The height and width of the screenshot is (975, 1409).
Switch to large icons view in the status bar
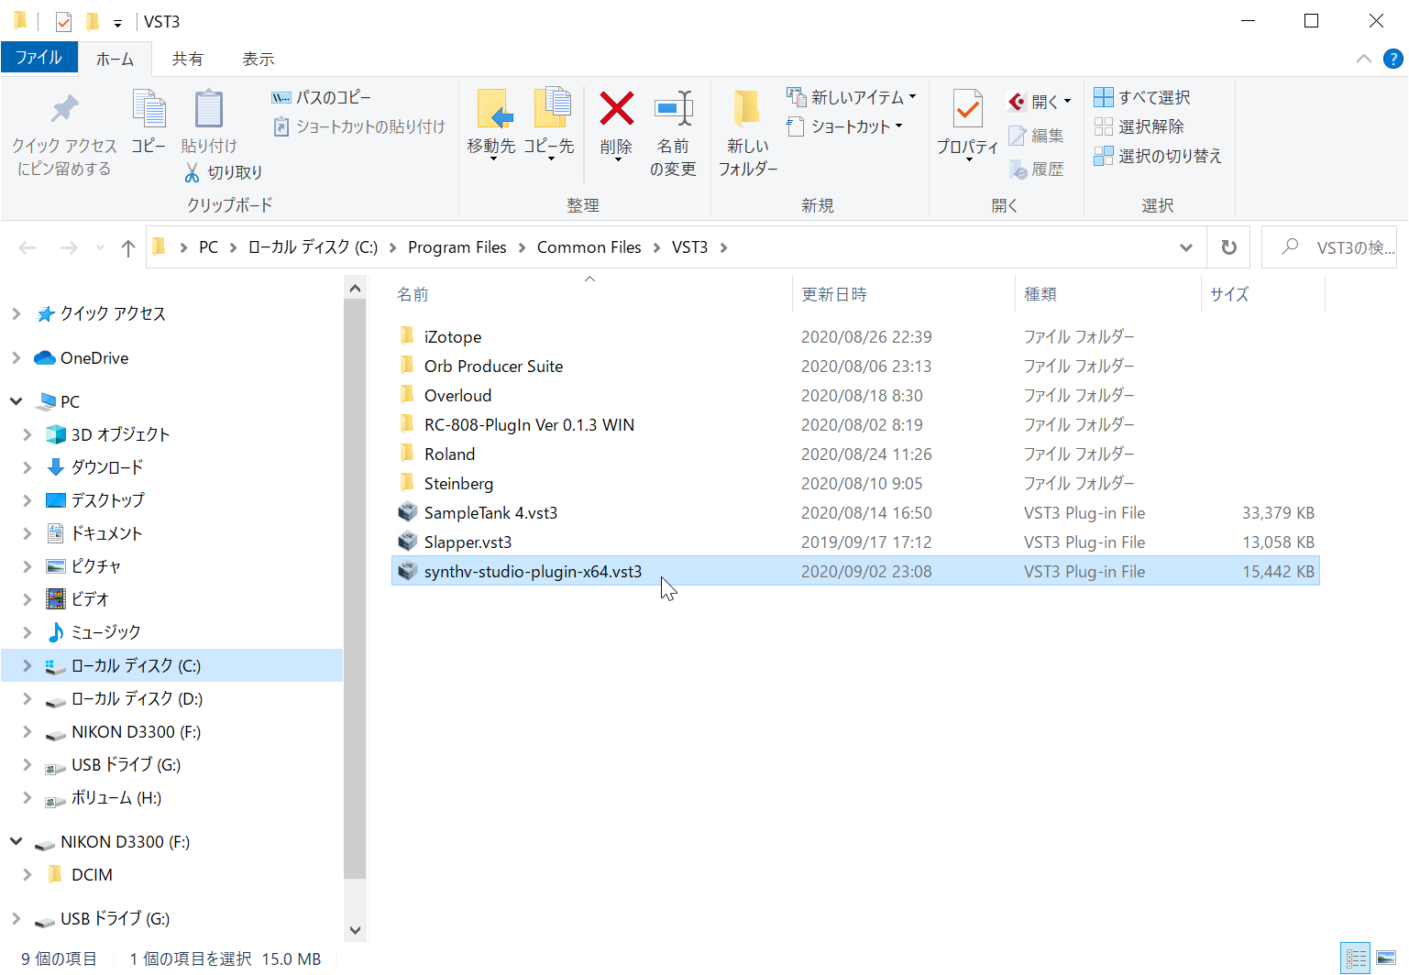[1386, 959]
